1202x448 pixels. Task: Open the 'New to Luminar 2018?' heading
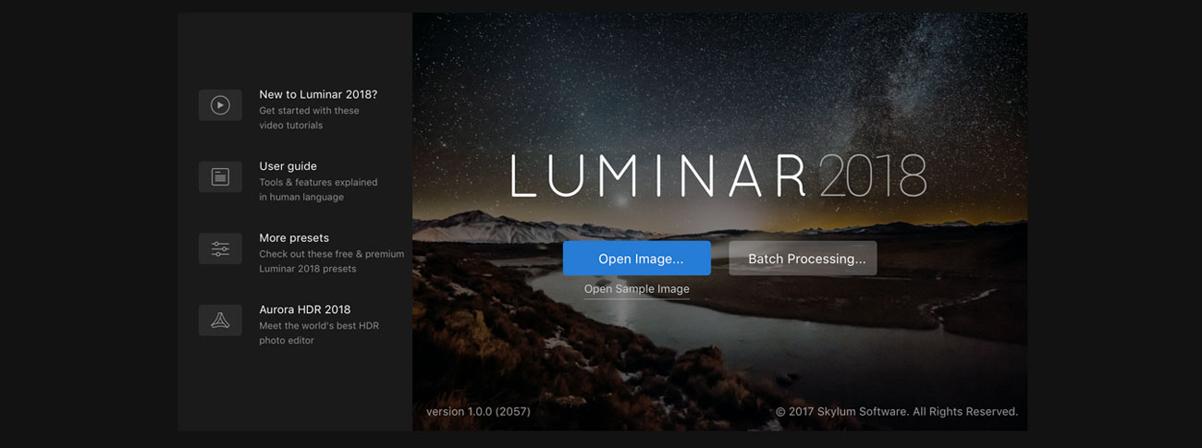click(318, 94)
